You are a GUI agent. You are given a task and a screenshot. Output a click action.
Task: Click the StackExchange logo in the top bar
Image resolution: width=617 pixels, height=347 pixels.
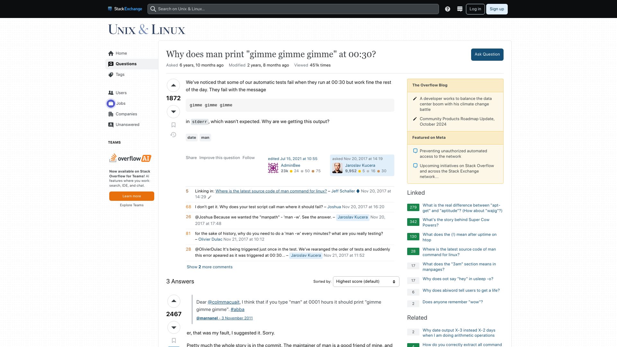tap(125, 9)
